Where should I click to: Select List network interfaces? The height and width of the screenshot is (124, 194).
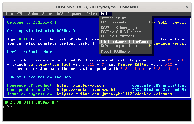pyautogui.click(x=125, y=42)
